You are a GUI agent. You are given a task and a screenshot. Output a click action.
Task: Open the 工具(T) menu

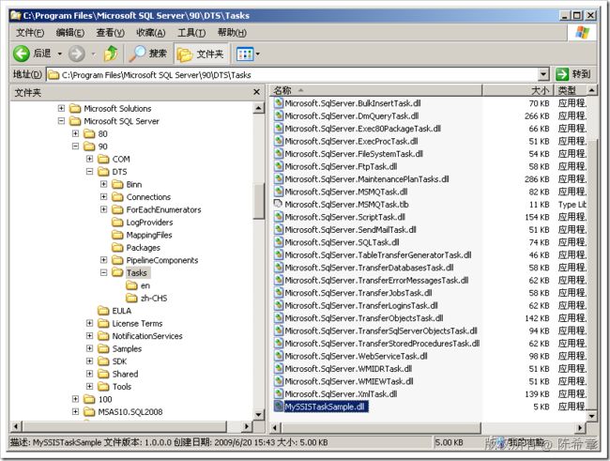point(191,33)
